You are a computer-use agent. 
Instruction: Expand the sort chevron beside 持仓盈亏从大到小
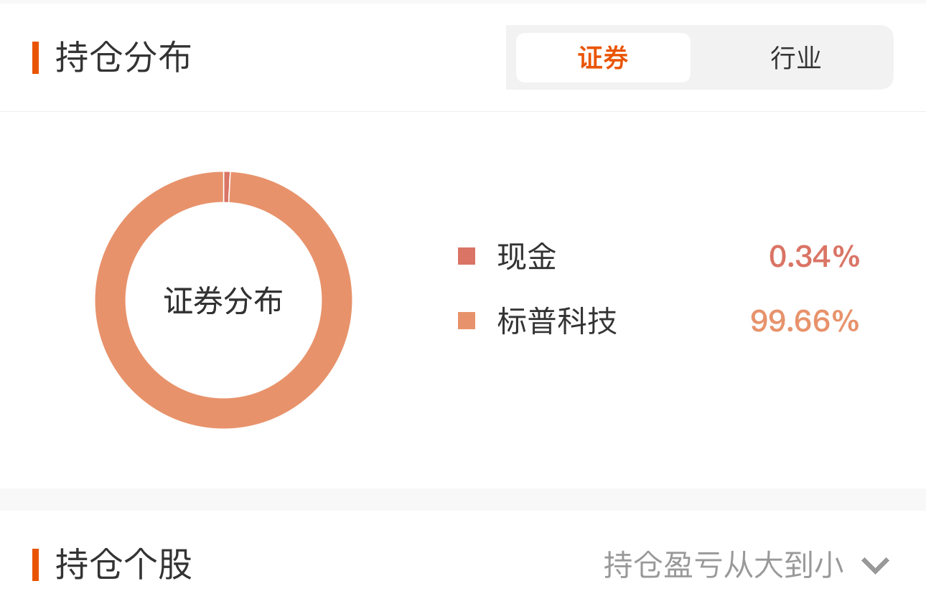(875, 566)
